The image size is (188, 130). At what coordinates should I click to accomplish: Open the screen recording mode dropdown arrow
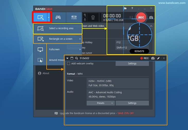pyautogui.click(x=49, y=17)
